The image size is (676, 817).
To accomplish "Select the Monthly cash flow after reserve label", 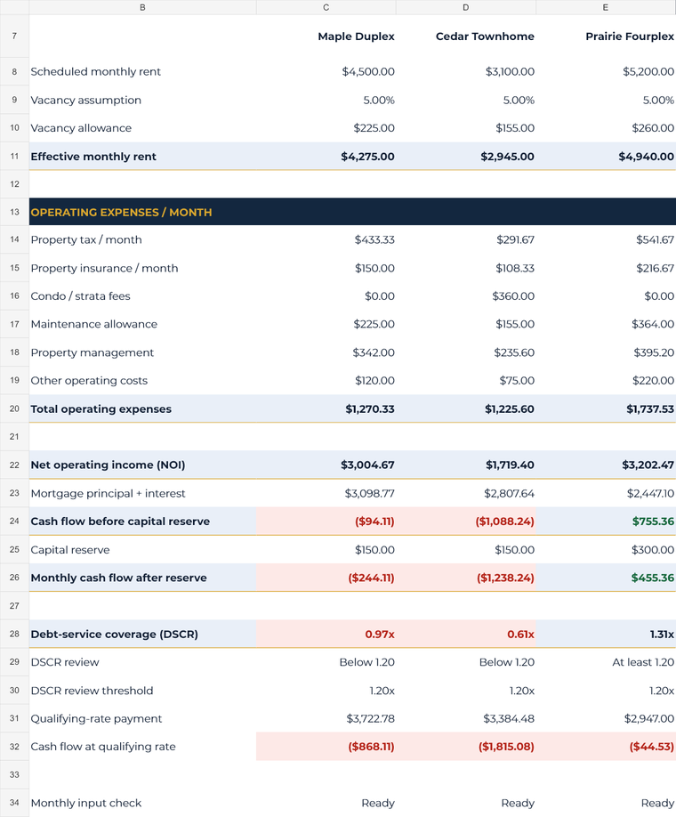I will pos(118,578).
